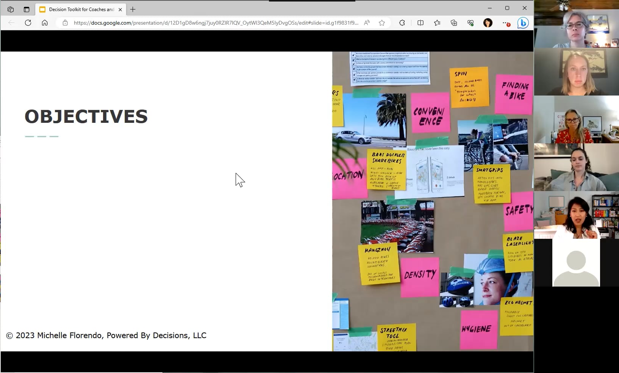Navigate back to the previous page
Viewport: 619px width, 373px height.
[x=11, y=23]
